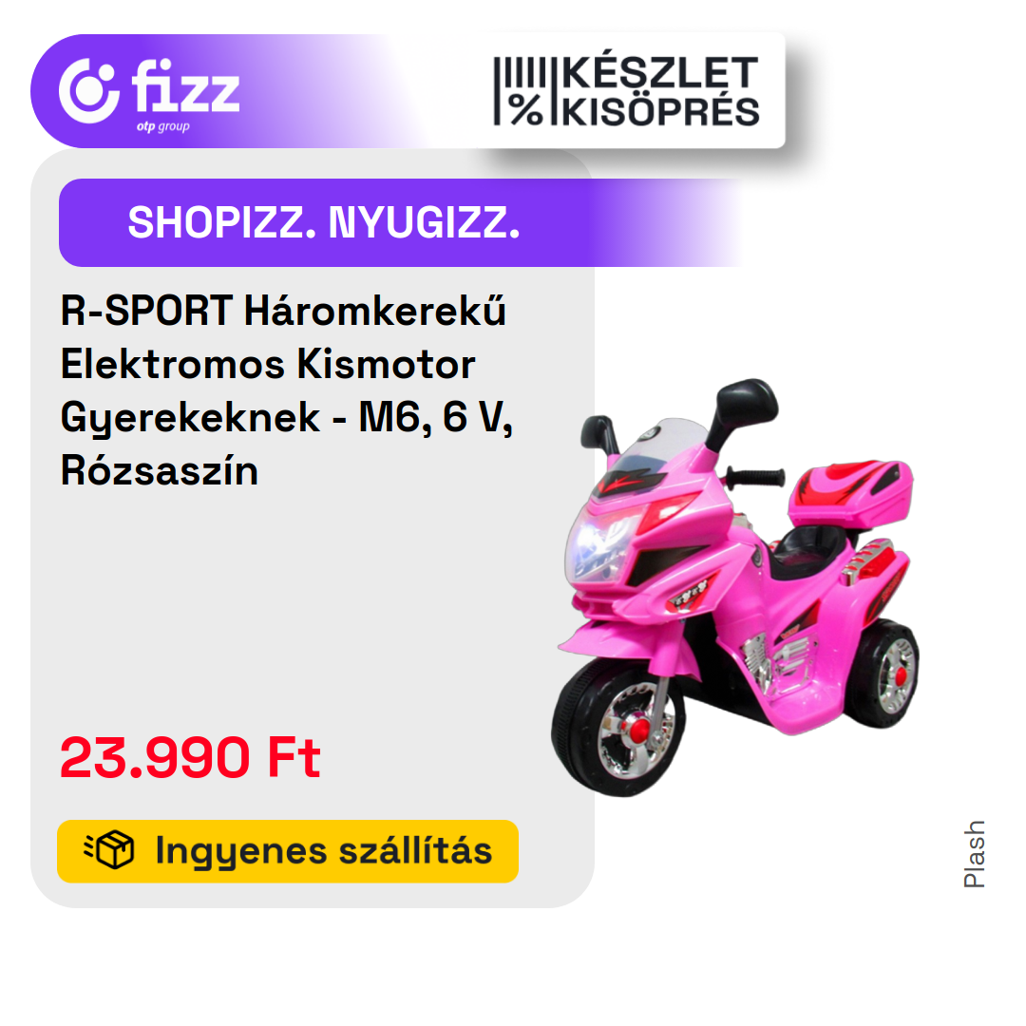The width and height of the screenshot is (1026, 1026).
Task: Click the KÉSZLET KISÖPRÉS badge text
Action: 659,91
